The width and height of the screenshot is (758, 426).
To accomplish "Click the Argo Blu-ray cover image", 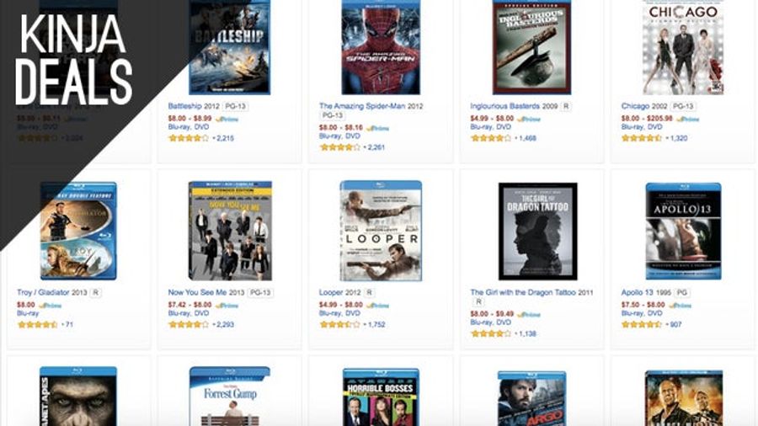I will click(x=531, y=398).
